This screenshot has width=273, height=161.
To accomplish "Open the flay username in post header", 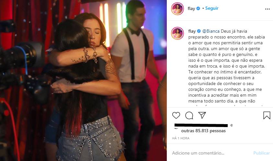I will pos(191,8).
